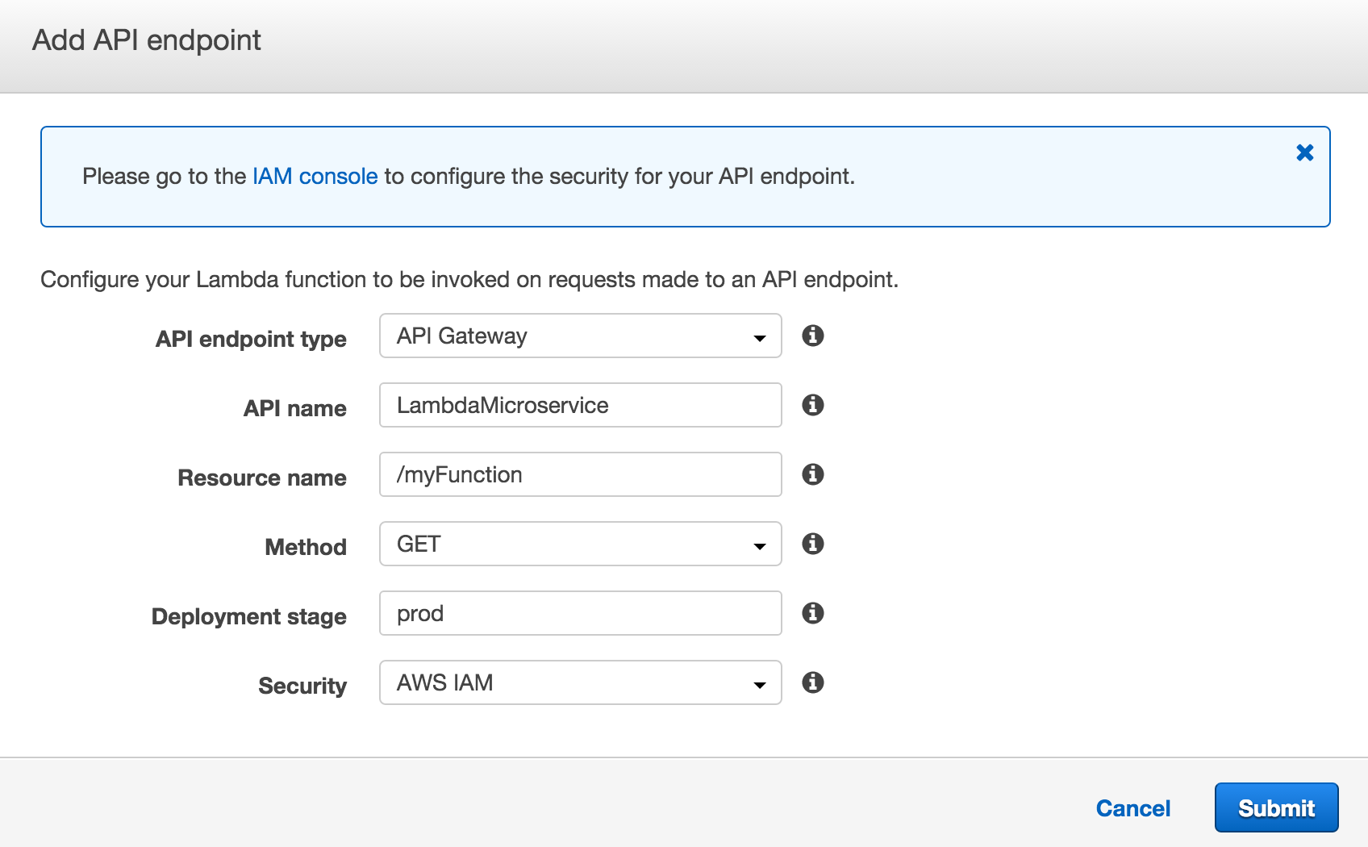Click info icon beside Resource name field
Viewport: 1368px width, 847px height.
click(813, 474)
